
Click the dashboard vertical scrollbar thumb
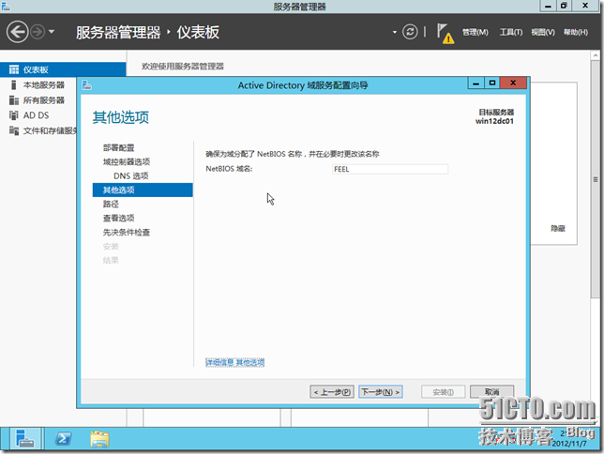tap(596, 178)
